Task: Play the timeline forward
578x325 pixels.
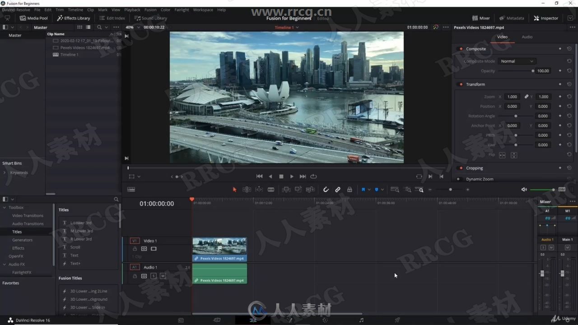Action: coord(292,176)
